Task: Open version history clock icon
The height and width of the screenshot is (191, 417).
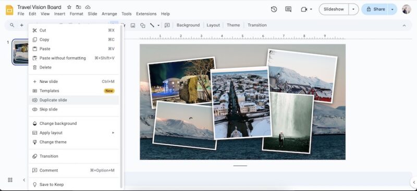Action: coord(274,9)
